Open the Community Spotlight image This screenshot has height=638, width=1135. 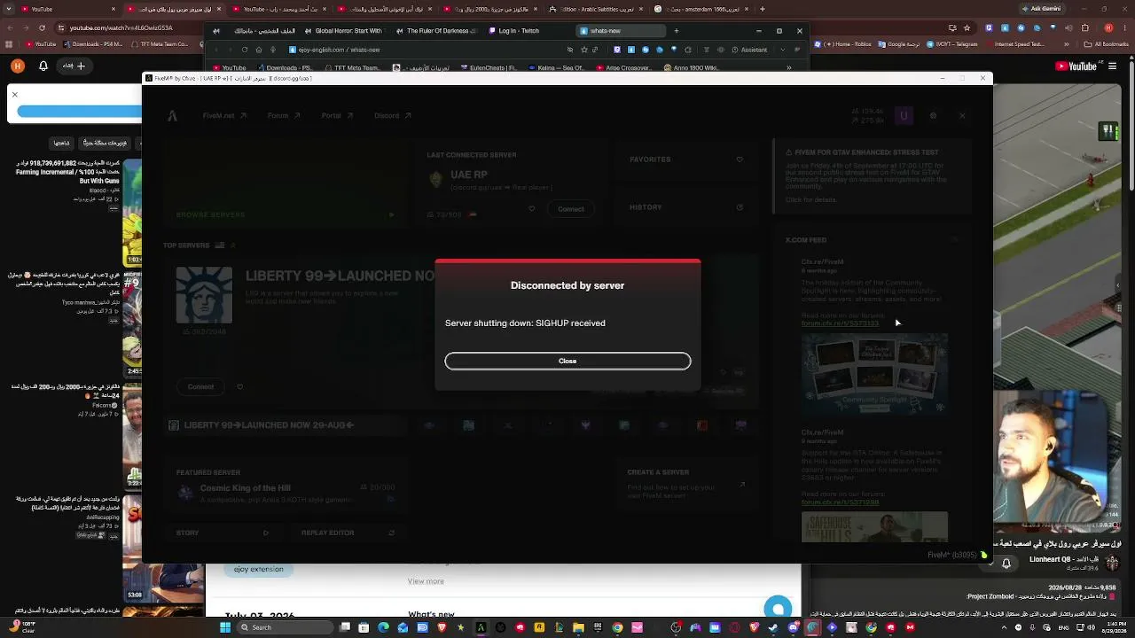pyautogui.click(x=874, y=373)
